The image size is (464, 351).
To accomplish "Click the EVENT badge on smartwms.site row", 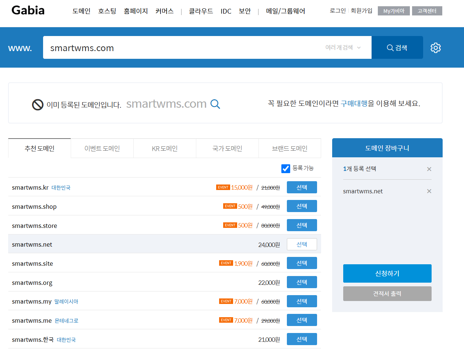I will [226, 263].
